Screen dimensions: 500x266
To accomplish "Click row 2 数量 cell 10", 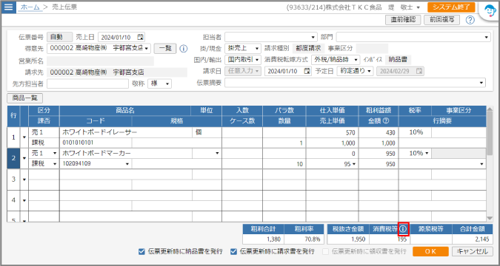I will [284, 164].
